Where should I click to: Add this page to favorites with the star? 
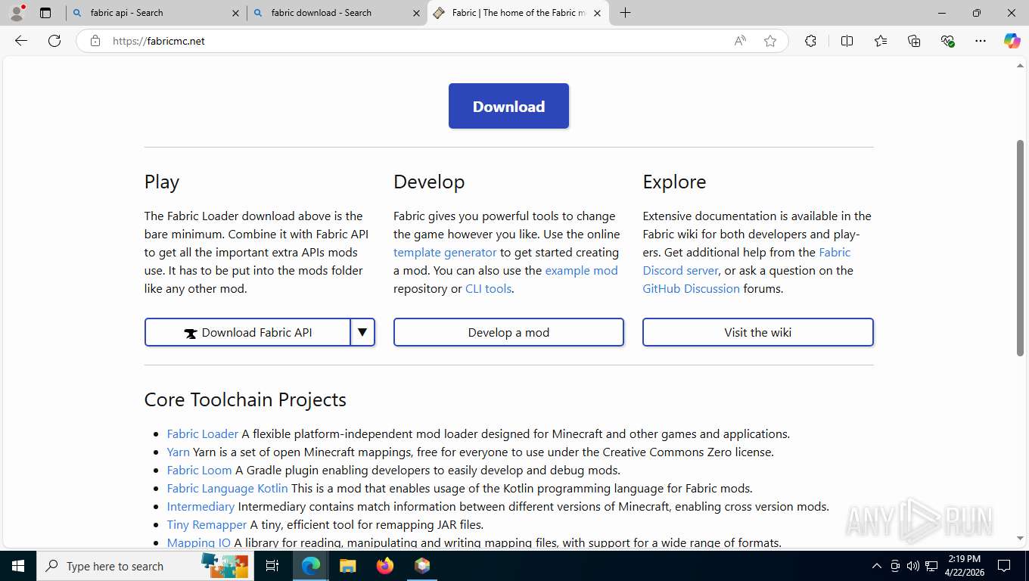[770, 41]
